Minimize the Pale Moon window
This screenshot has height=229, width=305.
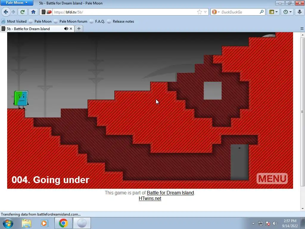(x=280, y=3)
